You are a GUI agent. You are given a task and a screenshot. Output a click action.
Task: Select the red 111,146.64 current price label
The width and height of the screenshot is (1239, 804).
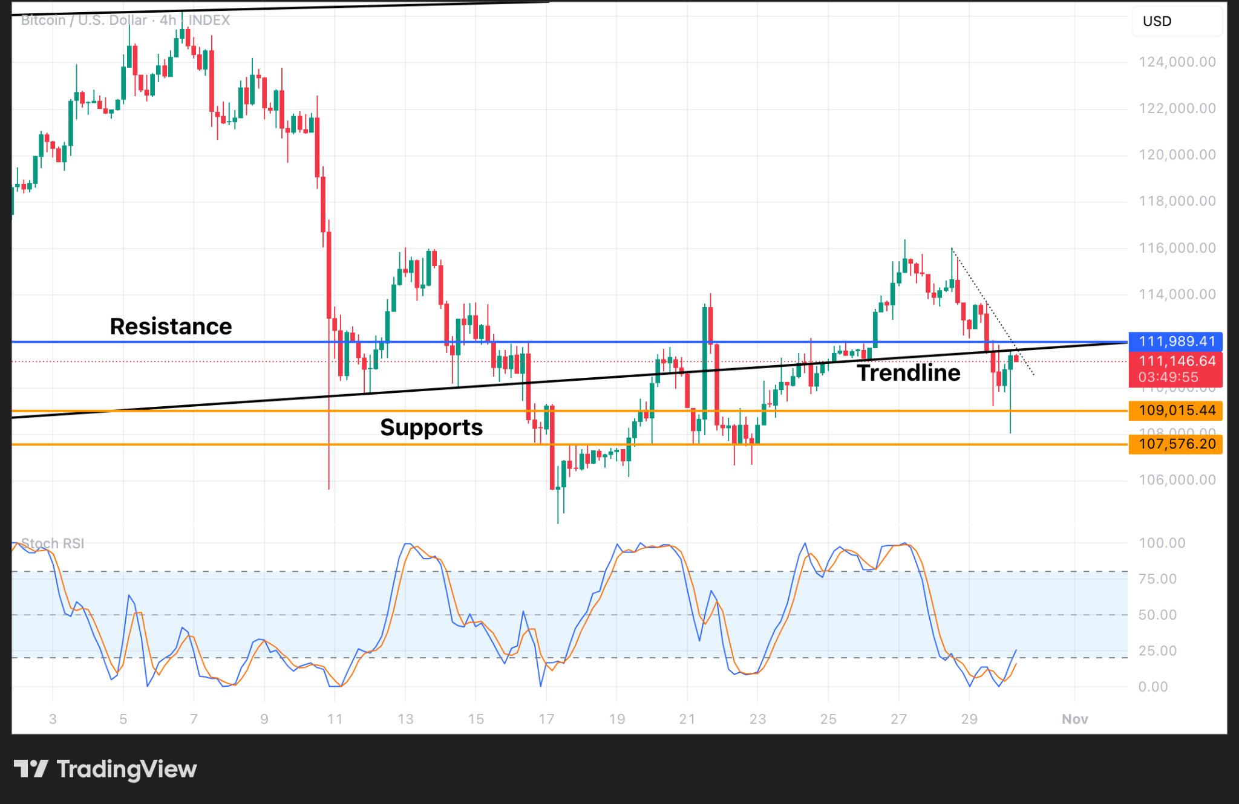point(1176,361)
